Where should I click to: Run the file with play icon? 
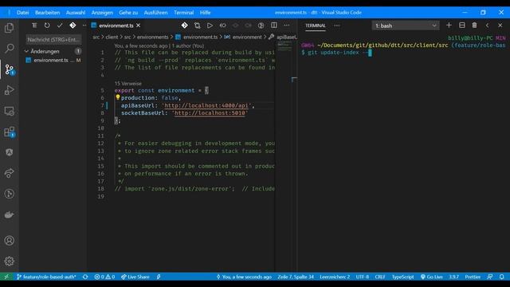[210, 26]
